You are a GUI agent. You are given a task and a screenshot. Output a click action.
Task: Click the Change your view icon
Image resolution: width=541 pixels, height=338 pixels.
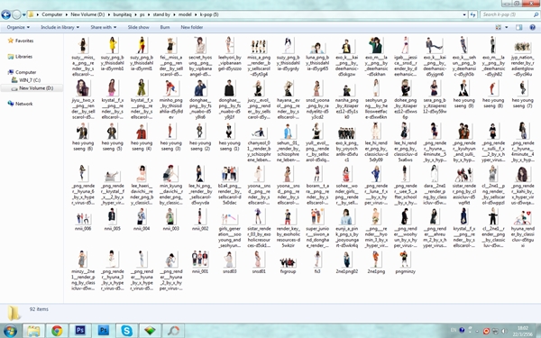499,27
